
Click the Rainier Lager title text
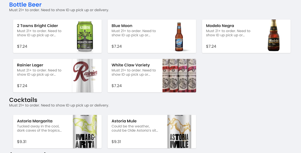click(30, 65)
